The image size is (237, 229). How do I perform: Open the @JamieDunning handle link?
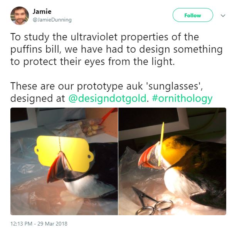tap(52, 20)
